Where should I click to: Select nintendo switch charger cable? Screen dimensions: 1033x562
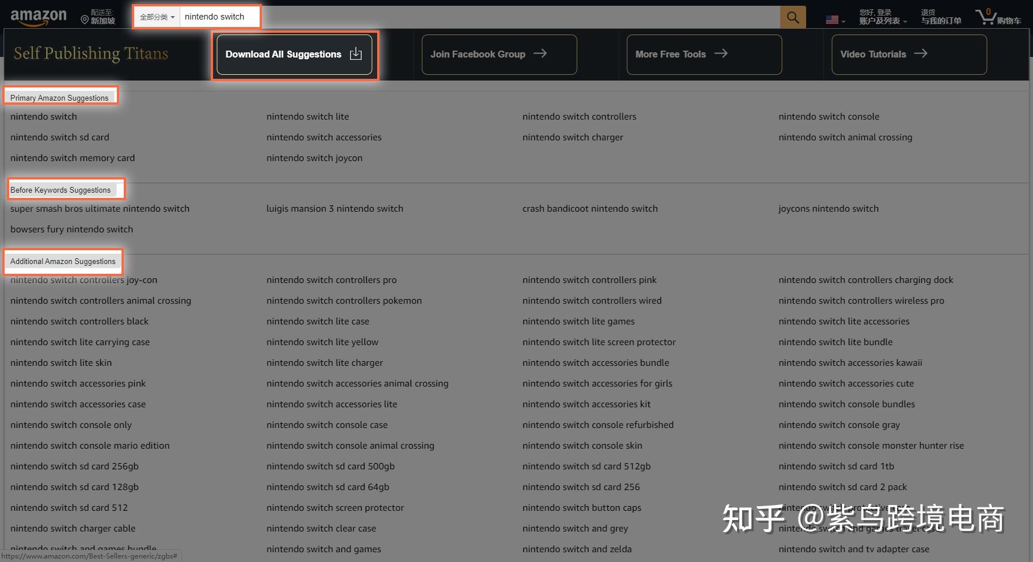coord(73,528)
